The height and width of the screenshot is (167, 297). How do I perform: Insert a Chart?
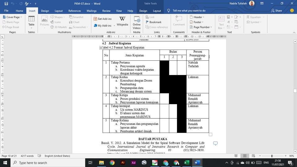74,22
